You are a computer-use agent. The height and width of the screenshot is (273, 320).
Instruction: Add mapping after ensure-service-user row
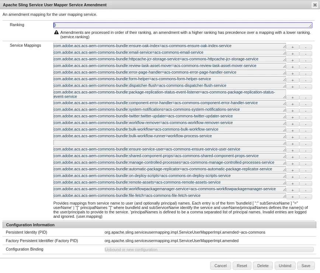coord(292,150)
